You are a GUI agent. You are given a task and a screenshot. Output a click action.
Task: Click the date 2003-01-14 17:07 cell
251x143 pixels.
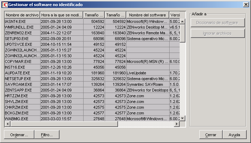62,84
